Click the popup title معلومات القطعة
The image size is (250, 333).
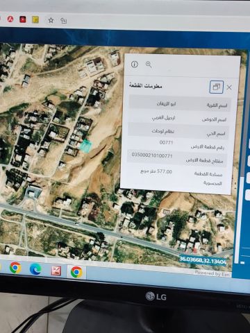click(x=146, y=86)
